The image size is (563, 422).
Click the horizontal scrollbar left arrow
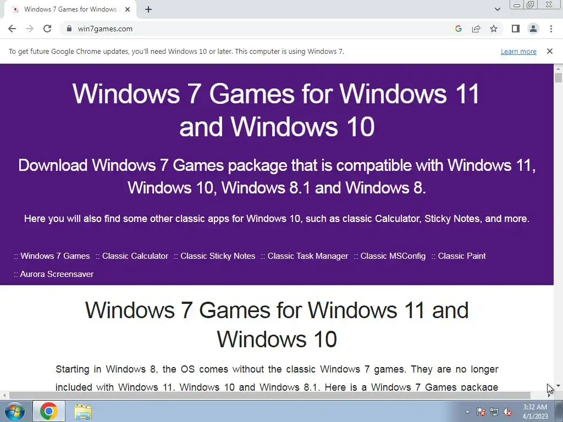pos(4,395)
